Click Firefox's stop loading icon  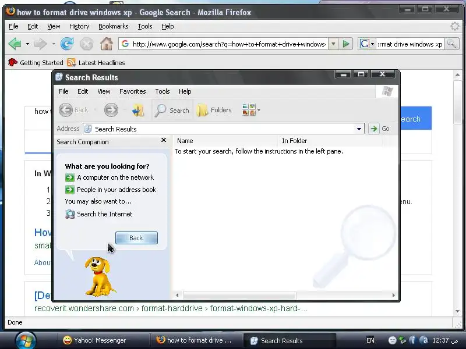(x=87, y=44)
